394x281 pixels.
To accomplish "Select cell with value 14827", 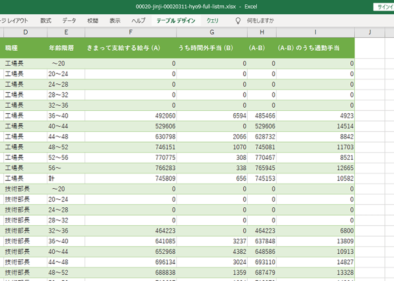I will click(316, 262).
